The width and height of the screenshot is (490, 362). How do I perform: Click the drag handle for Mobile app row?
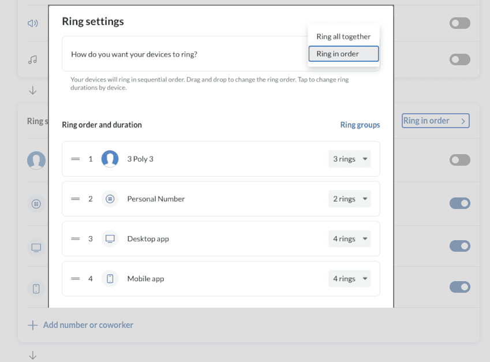[75, 278]
